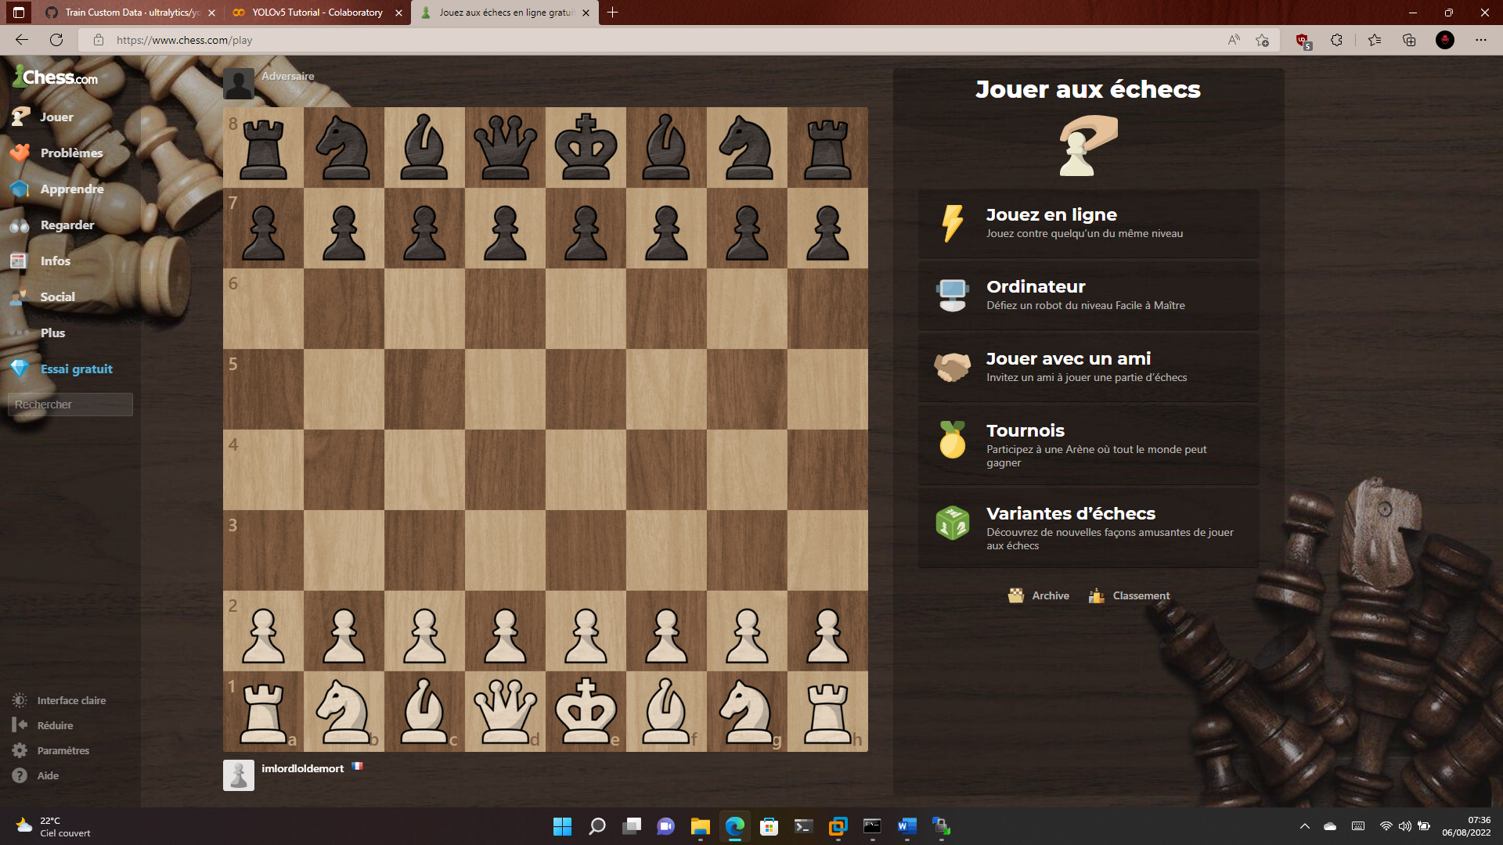
Task: Collapse the sidebar with Réduire
Action: [x=54, y=725]
